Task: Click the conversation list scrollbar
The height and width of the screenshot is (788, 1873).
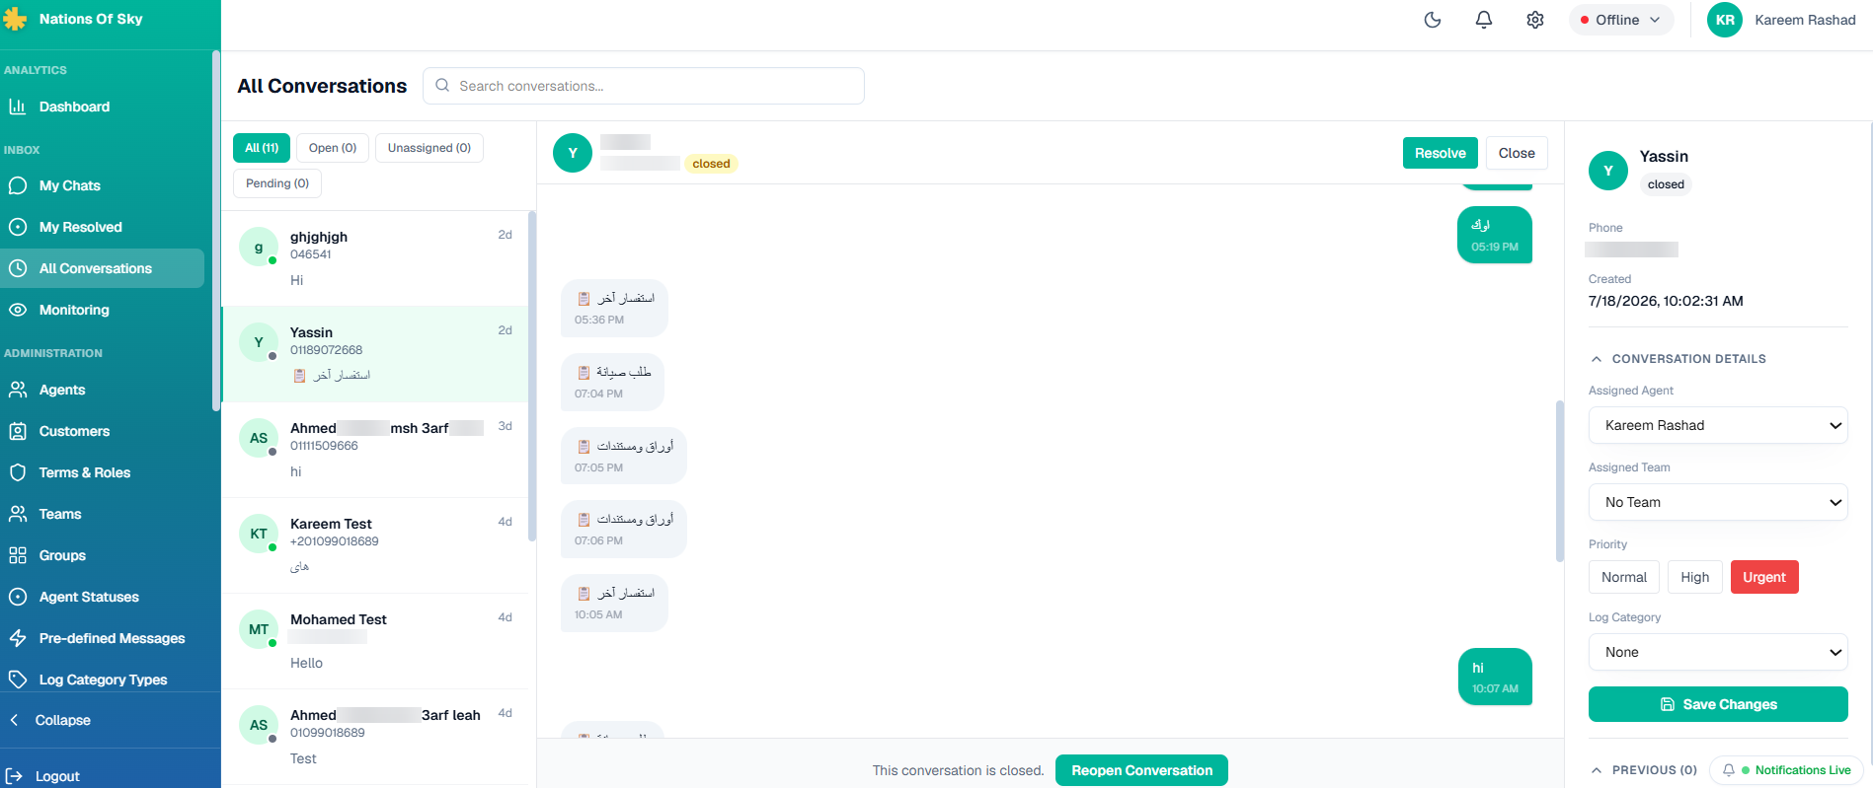Action: pos(532,375)
